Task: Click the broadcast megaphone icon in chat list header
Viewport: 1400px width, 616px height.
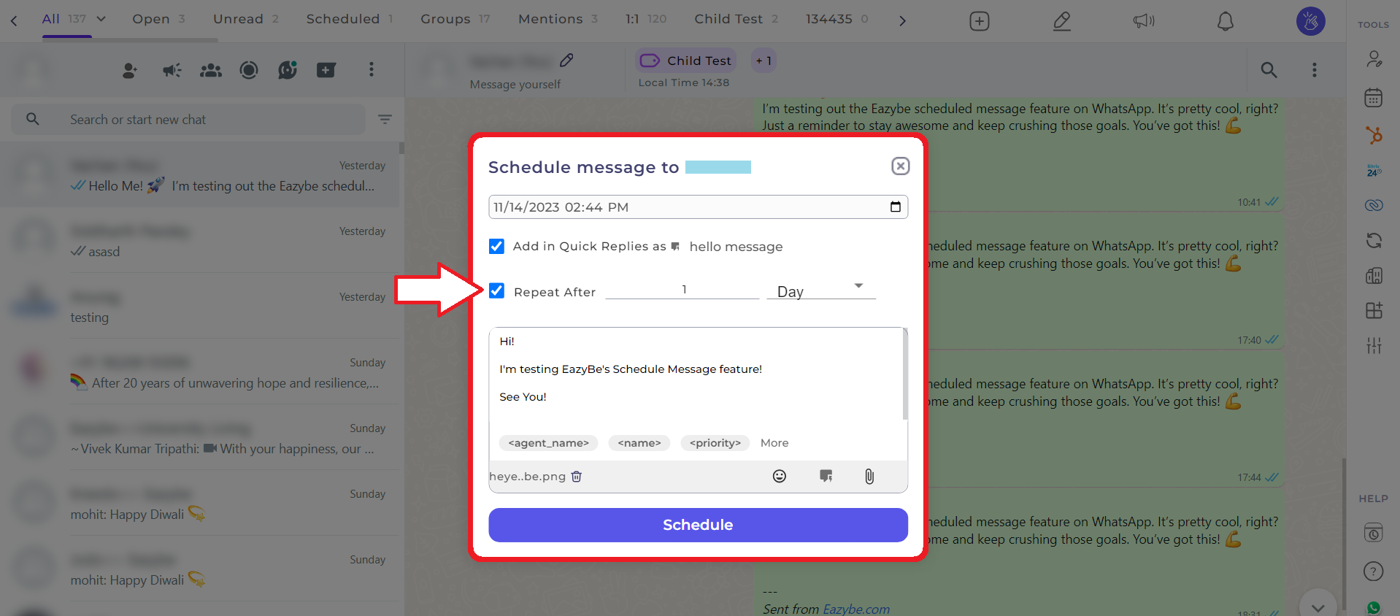Action: [x=172, y=70]
